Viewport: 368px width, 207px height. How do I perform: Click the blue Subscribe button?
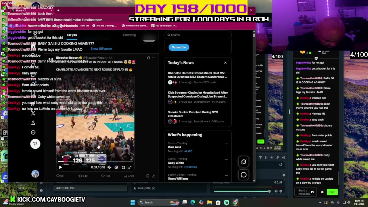(179, 47)
